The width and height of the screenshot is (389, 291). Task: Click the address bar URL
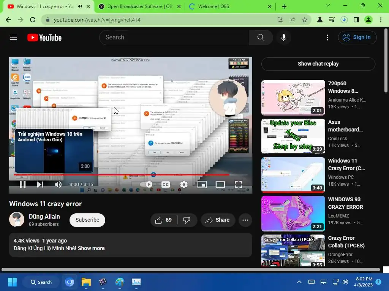97,20
